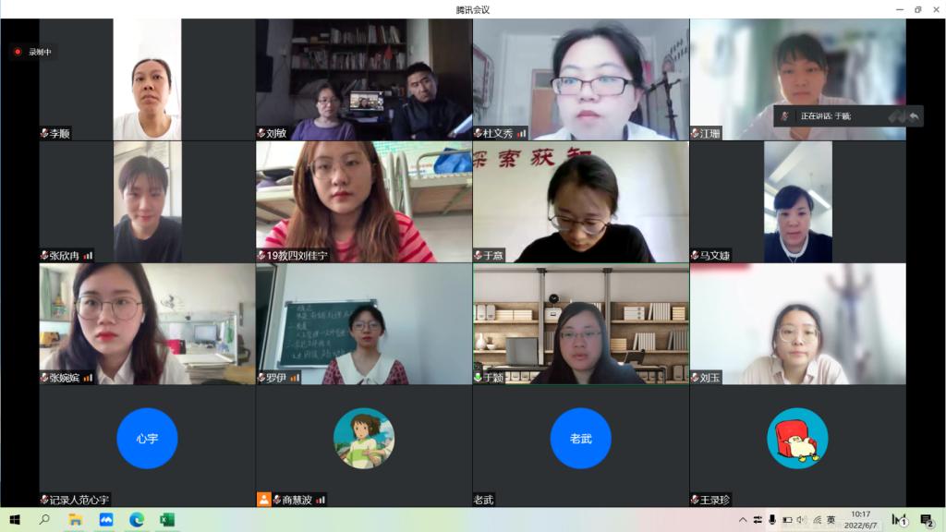
Task: Expand the hidden system tray icons chevron
Action: (x=743, y=519)
